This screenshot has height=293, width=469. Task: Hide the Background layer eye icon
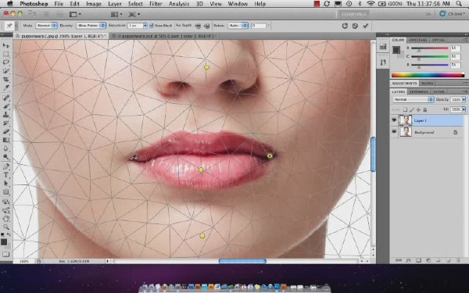(394, 132)
